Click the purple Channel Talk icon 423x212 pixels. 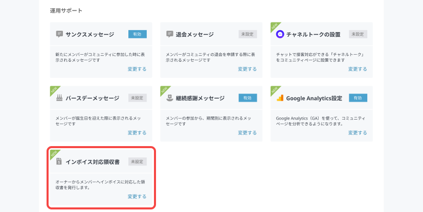tap(280, 34)
